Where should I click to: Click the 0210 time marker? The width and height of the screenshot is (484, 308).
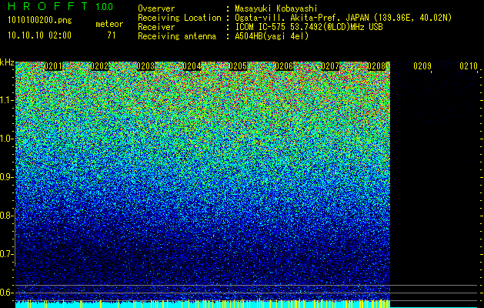(469, 66)
